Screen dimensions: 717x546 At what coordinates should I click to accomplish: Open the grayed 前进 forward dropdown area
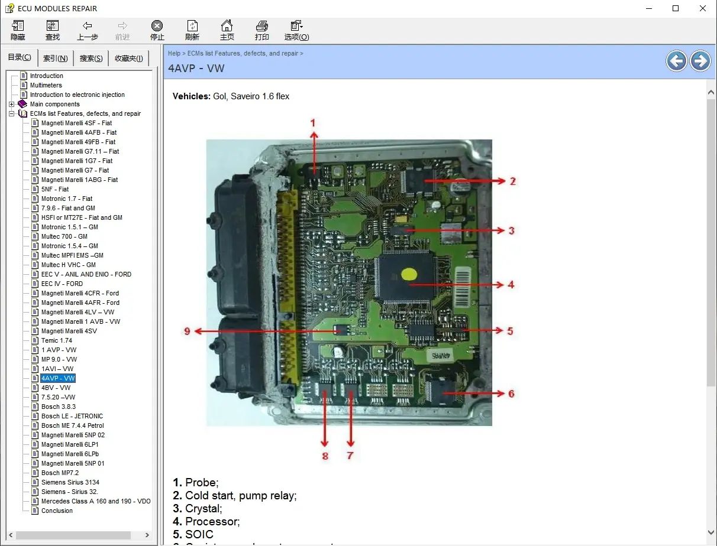click(x=122, y=30)
